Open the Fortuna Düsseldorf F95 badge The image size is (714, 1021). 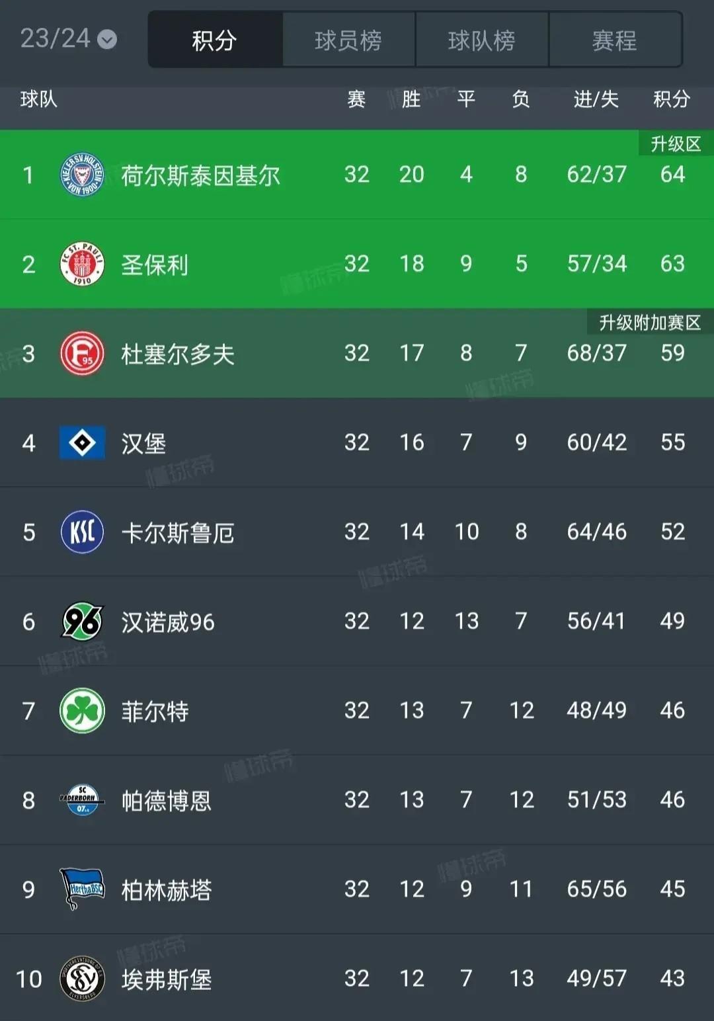(x=82, y=354)
